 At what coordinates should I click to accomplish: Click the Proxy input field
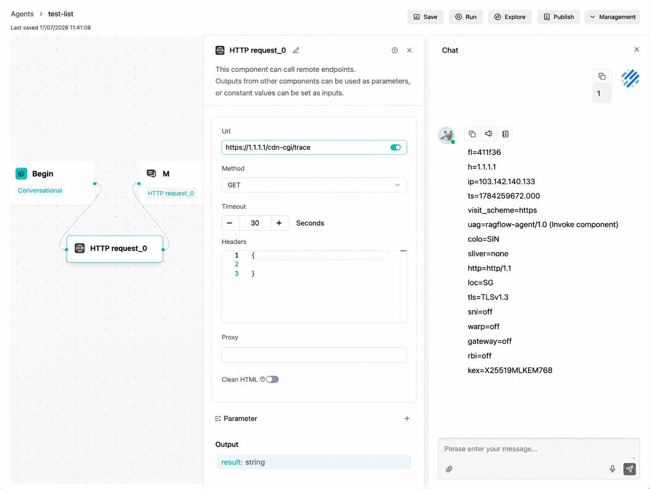tap(314, 355)
